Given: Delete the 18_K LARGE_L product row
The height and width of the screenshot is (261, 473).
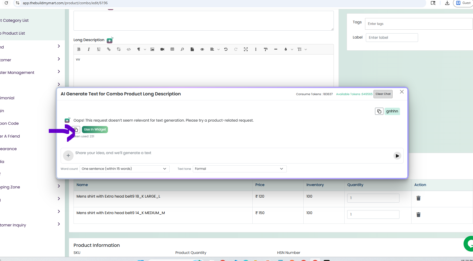Looking at the screenshot, I should tap(418, 198).
